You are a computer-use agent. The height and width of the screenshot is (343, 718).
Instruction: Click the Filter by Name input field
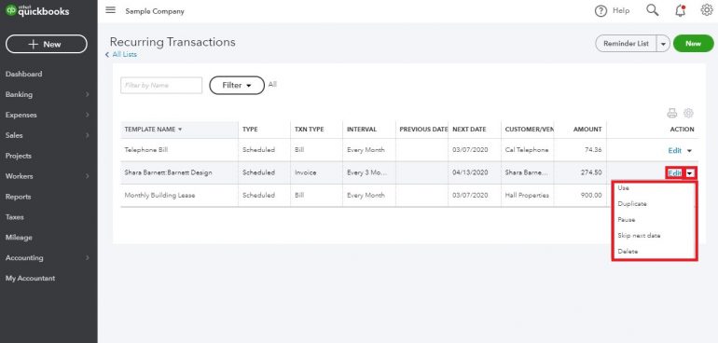click(x=161, y=85)
